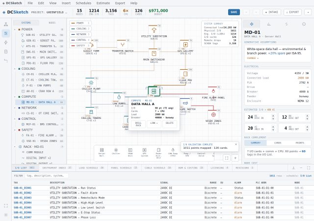314x221 pixels.
Task: Add CRAH Unit node from palette
Action: click(x=130, y=153)
